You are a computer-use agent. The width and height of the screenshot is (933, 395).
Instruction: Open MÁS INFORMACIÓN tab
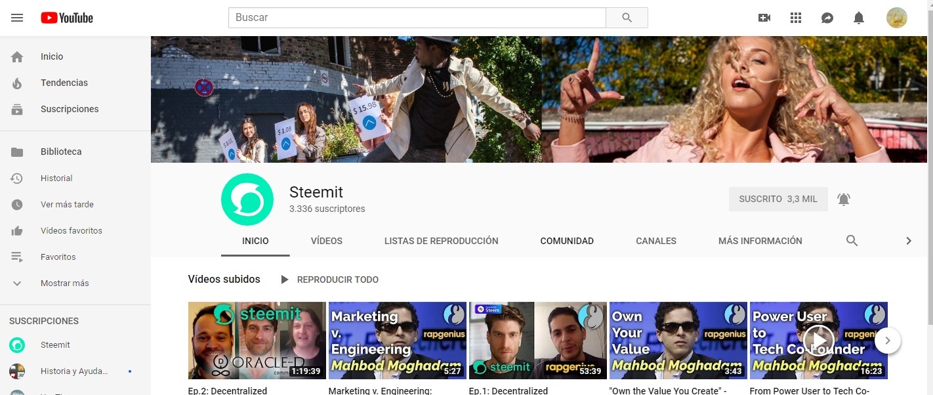pos(760,241)
